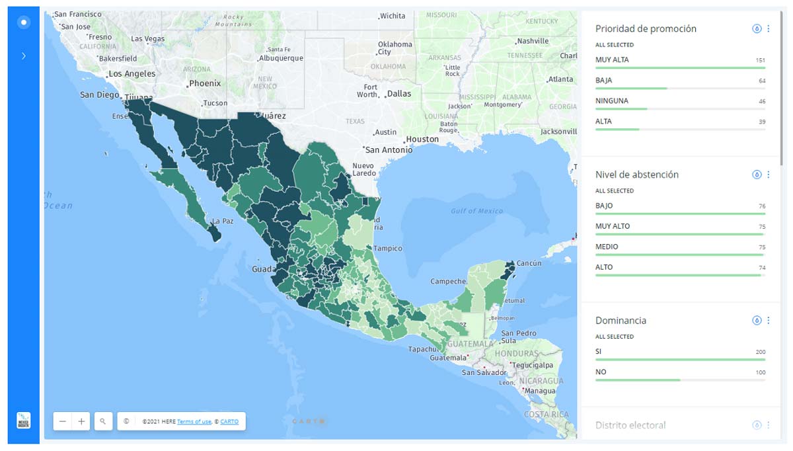This screenshot has width=793, height=451.
Task: Filter by MUY ALTA priority category
Action: pyautogui.click(x=679, y=61)
